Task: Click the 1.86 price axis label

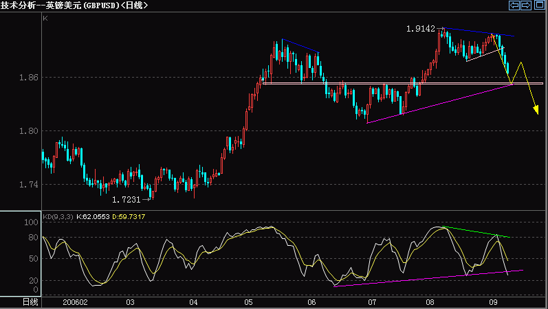Action: point(29,78)
